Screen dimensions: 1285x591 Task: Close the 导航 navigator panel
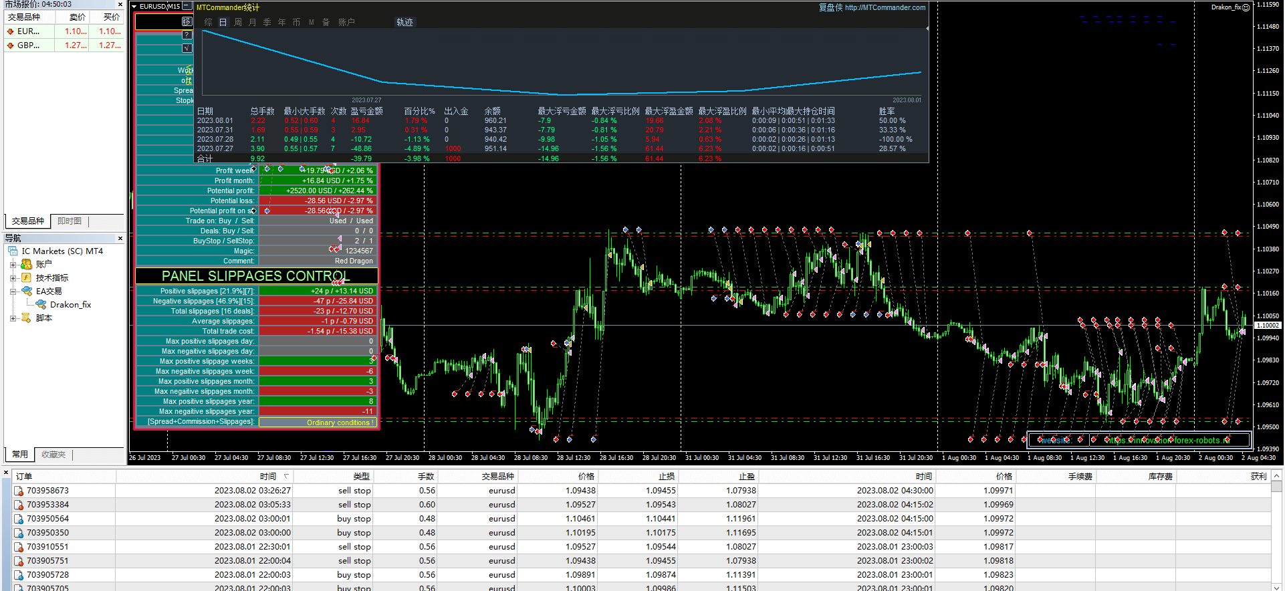tap(120, 238)
